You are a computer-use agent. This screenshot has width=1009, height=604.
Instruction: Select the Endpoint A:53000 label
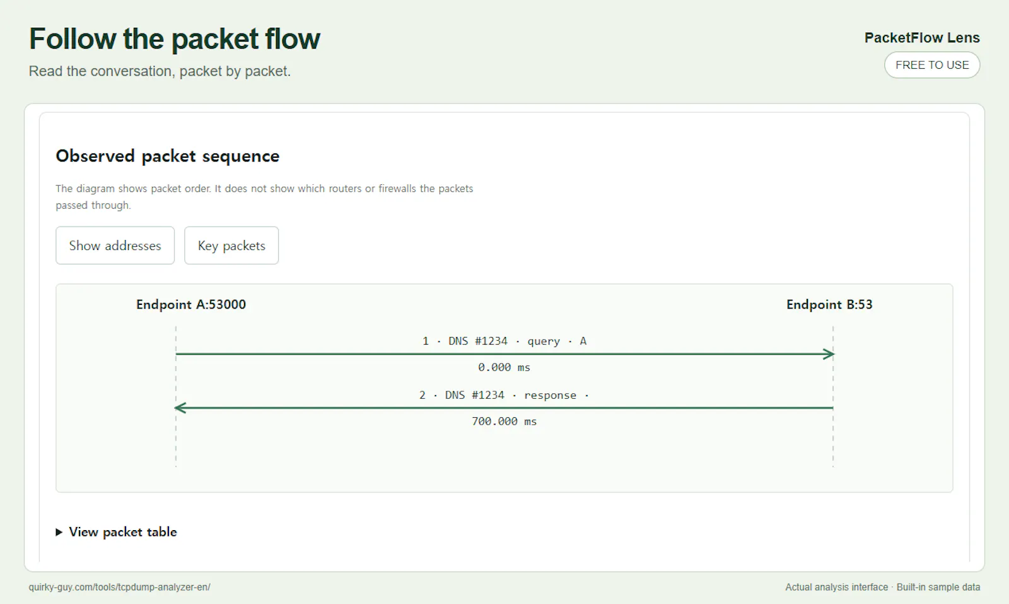(191, 304)
